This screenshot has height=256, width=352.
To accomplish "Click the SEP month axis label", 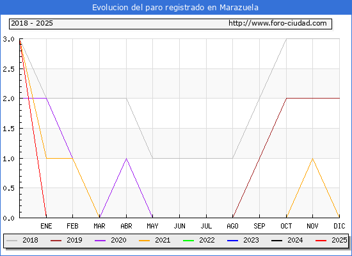I will coord(259,226).
